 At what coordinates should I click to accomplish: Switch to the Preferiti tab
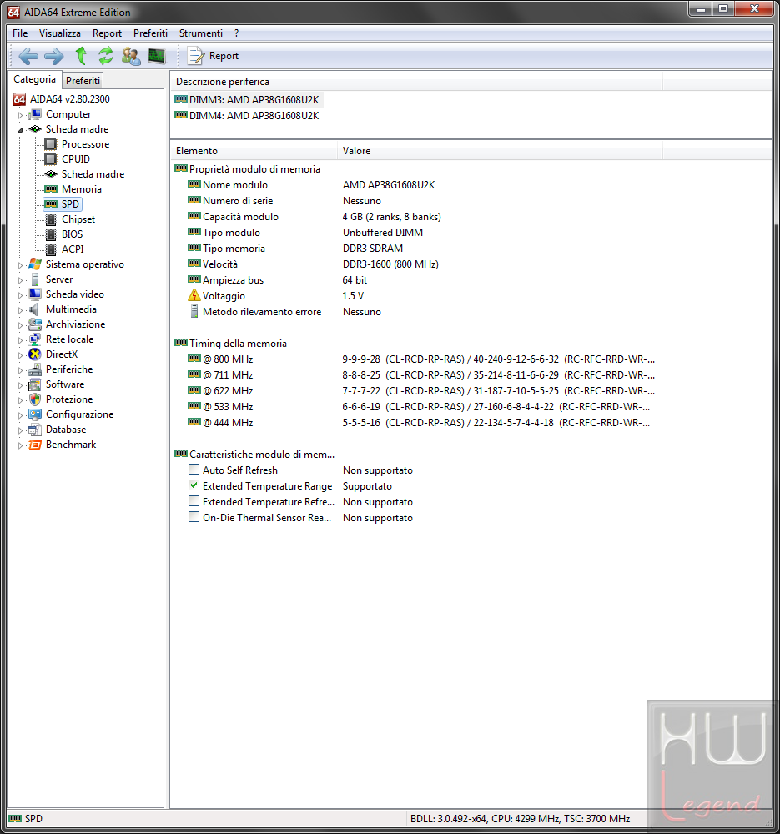83,80
